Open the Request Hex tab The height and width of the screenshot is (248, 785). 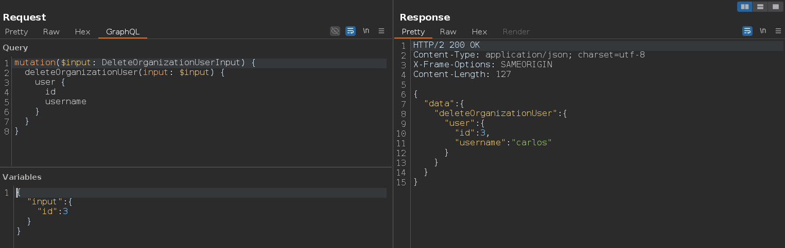[x=82, y=31]
